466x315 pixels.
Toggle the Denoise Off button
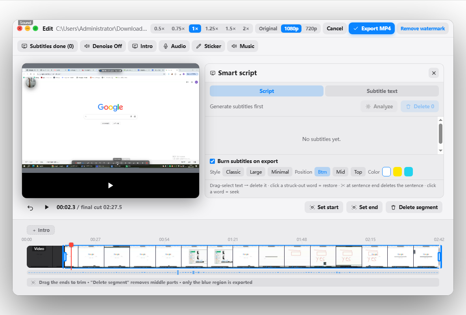[x=103, y=46]
